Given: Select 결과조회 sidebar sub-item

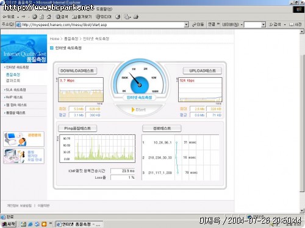Looking at the screenshot, I should coord(13,81).
